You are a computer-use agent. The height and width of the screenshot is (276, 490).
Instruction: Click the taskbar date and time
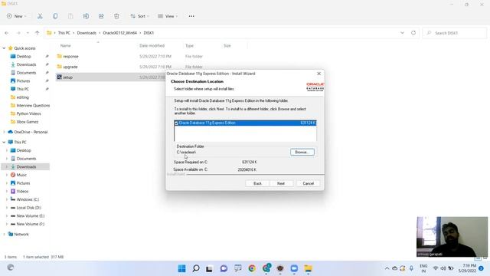click(467, 268)
